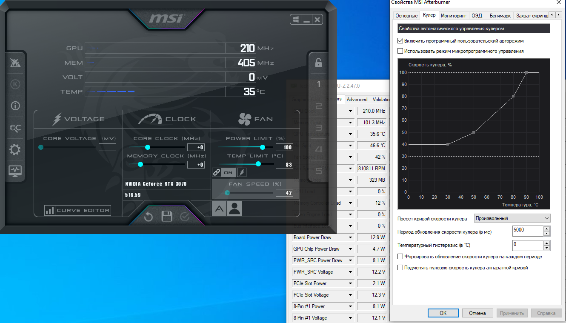Select profile slot 2 in Afterburner
The image size is (566, 323).
tap(319, 106)
